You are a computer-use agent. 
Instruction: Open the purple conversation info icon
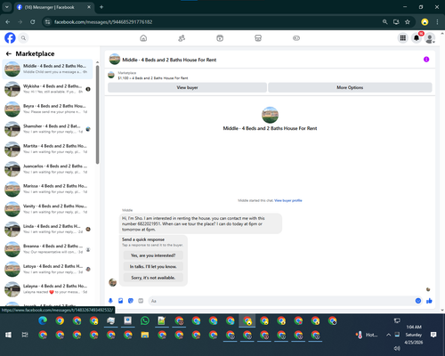426,60
